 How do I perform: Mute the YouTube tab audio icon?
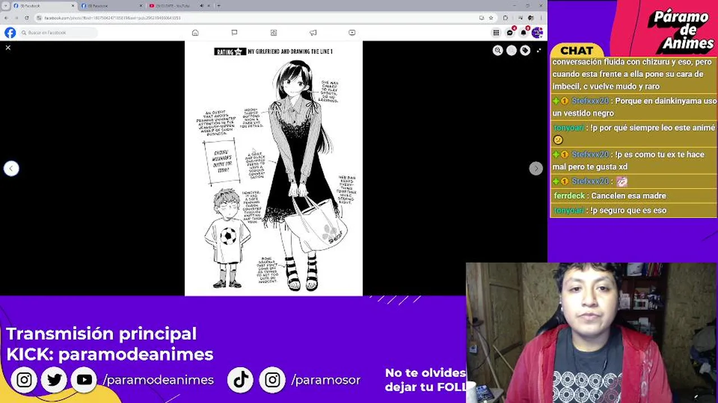(201, 6)
